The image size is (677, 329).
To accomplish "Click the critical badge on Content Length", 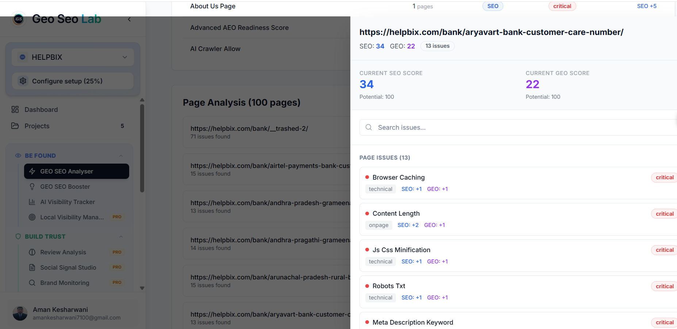I will (664, 214).
